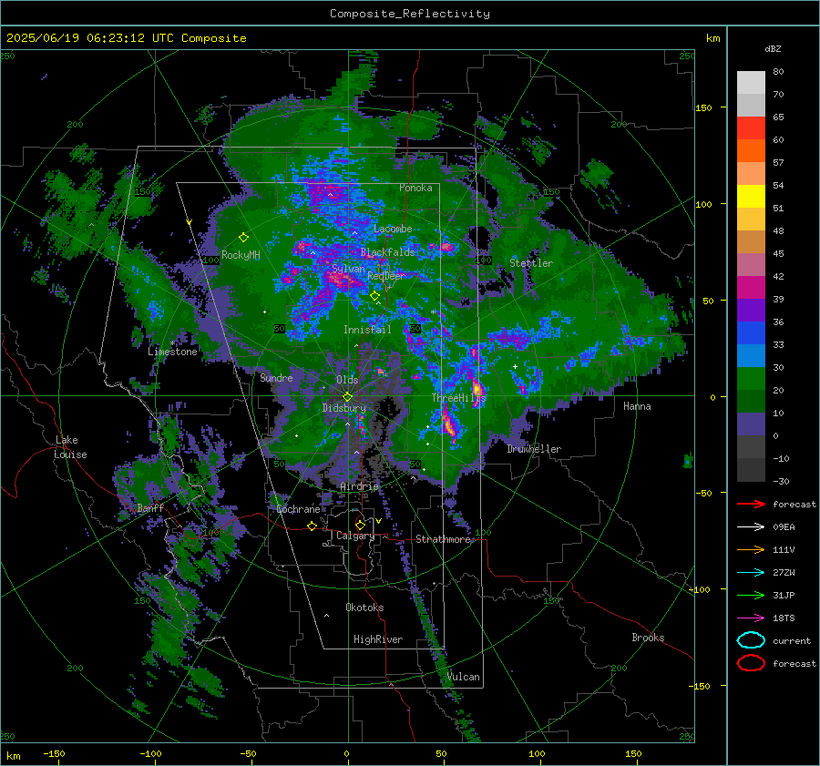
Task: Click the orange 111V arrow icon
Action: 751,549
